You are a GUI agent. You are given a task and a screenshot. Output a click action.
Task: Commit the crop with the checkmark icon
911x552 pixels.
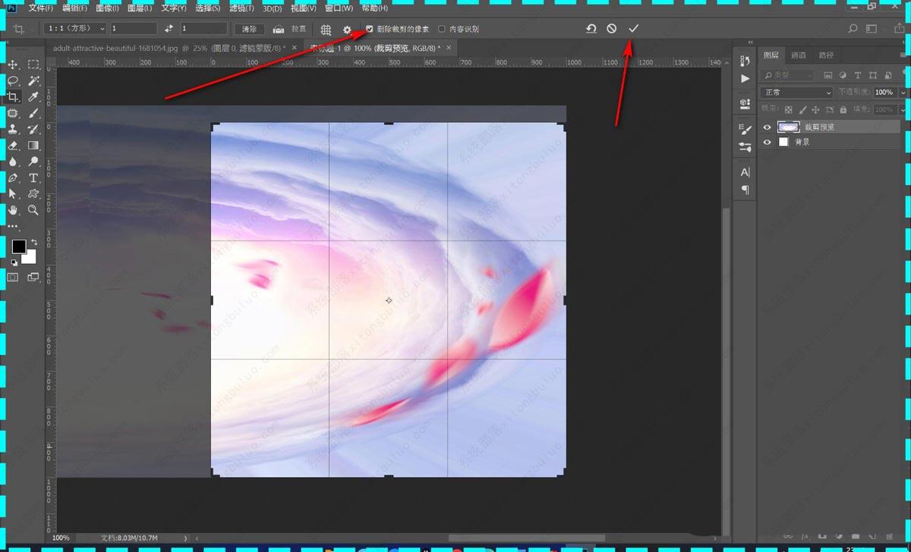click(634, 29)
